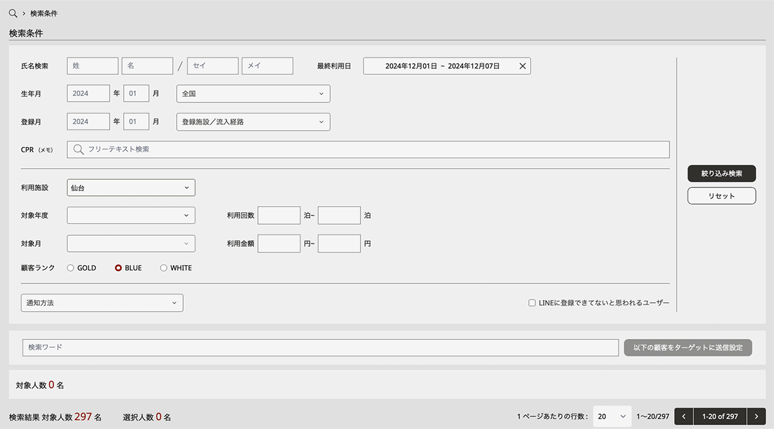Expand the 登録施設/流入経路 dropdown
This screenshot has height=429, width=774.
point(253,122)
